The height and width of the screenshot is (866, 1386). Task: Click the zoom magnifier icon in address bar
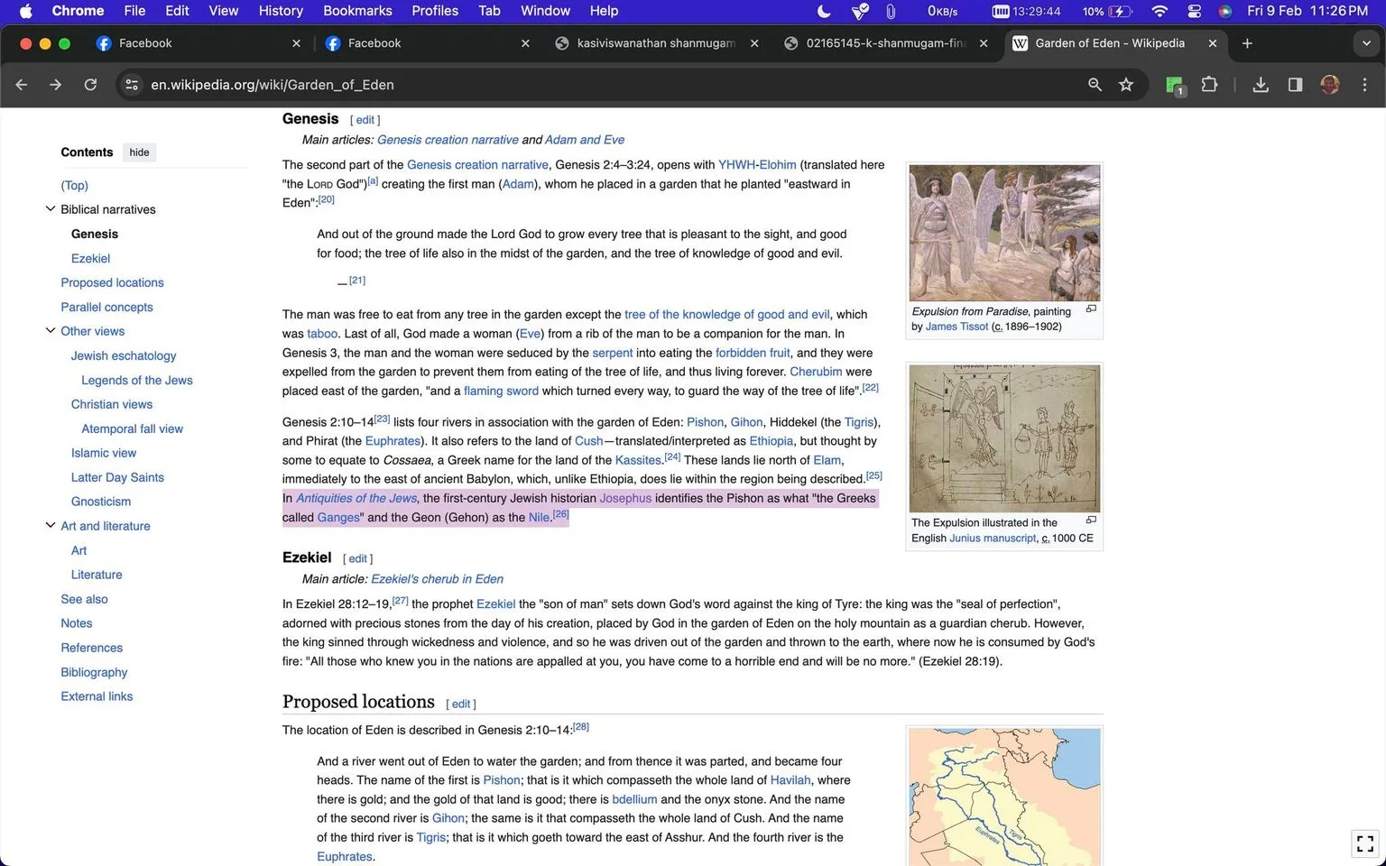pyautogui.click(x=1095, y=85)
